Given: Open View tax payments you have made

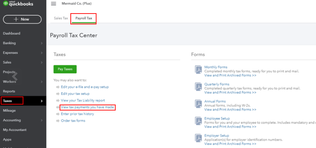Looking at the screenshot, I should tap(88, 107).
